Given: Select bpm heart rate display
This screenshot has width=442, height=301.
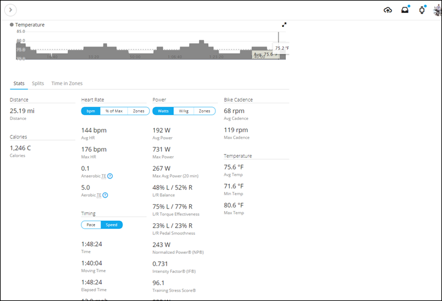Looking at the screenshot, I should point(91,111).
